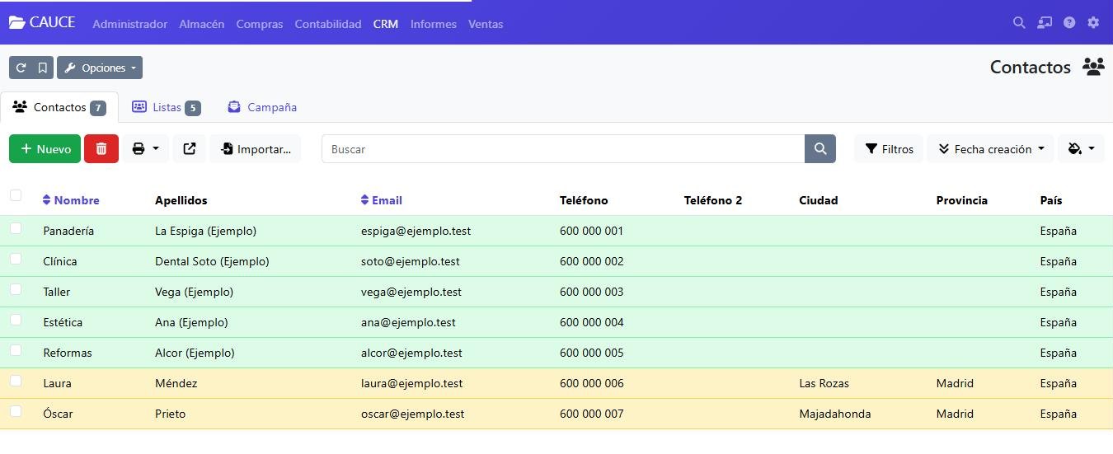Click the Teléfono column header
Viewport: 1113px width, 454px height.
[x=584, y=200]
